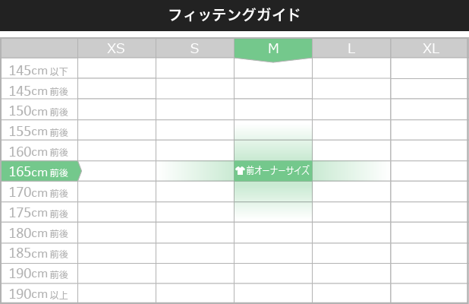Click the 185cm前後 height row label
Screen dimensions: 469x304
(x=39, y=253)
